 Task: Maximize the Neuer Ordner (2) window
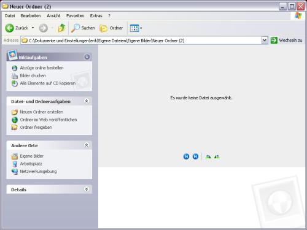(292, 7)
